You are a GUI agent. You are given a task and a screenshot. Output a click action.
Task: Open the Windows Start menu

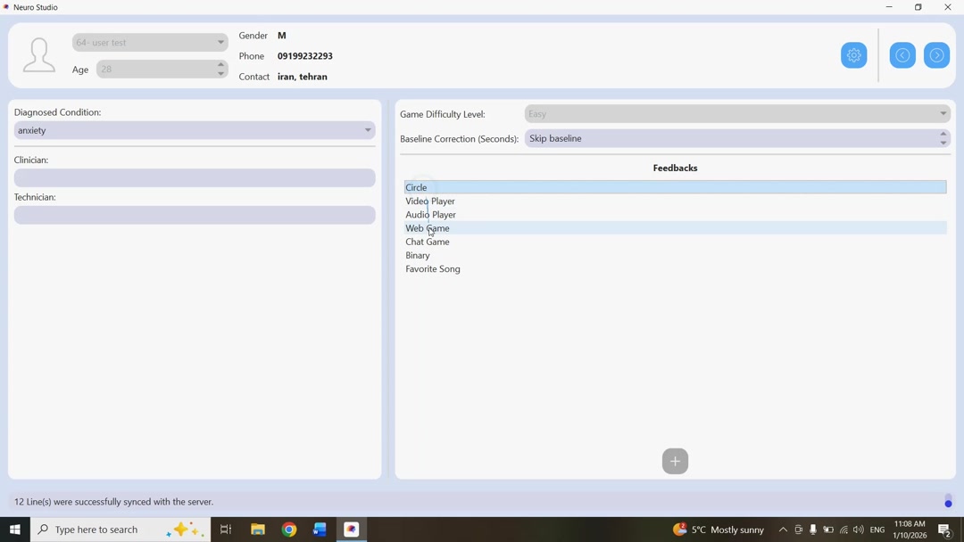(15, 530)
